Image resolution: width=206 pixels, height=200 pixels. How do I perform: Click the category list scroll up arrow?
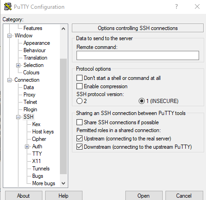[x=63, y=29]
